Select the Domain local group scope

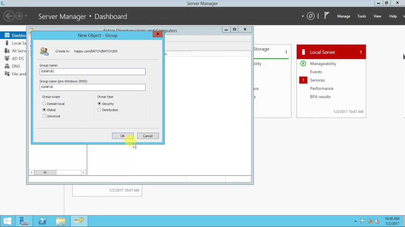[x=44, y=103]
